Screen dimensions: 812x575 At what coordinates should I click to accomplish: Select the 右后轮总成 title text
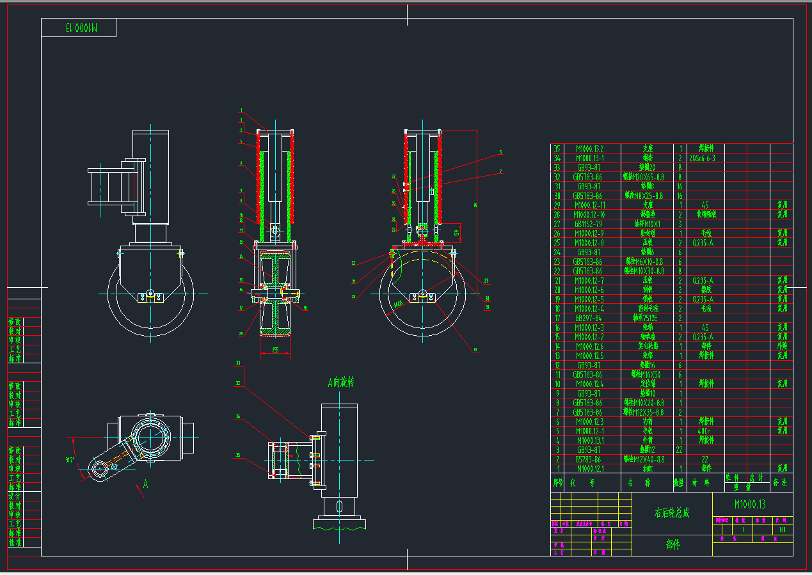pyautogui.click(x=671, y=512)
